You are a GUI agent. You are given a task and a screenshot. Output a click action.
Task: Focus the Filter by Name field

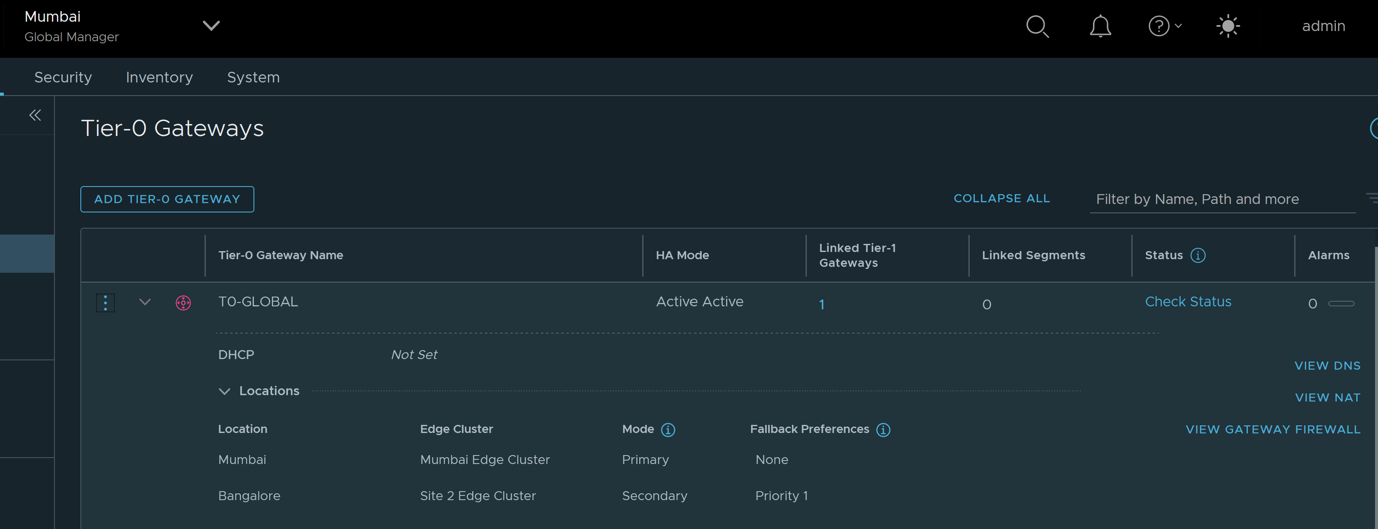1222,199
